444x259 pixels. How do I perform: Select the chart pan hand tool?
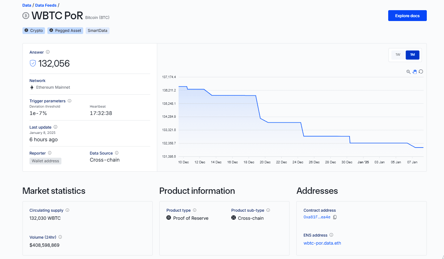[x=415, y=71]
